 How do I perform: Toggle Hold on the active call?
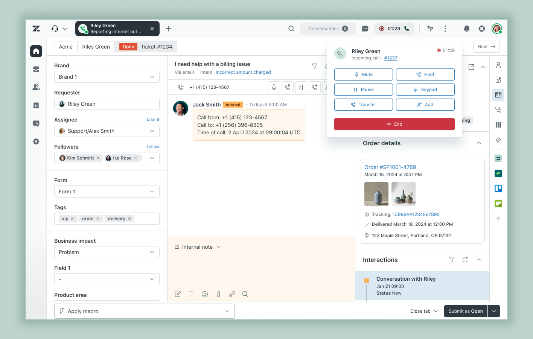coord(425,74)
